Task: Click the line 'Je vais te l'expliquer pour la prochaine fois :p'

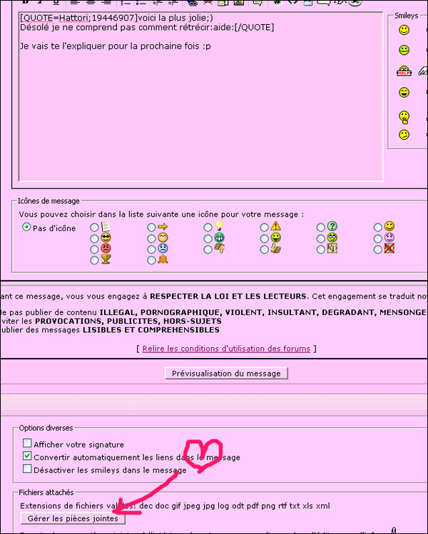Action: click(115, 46)
